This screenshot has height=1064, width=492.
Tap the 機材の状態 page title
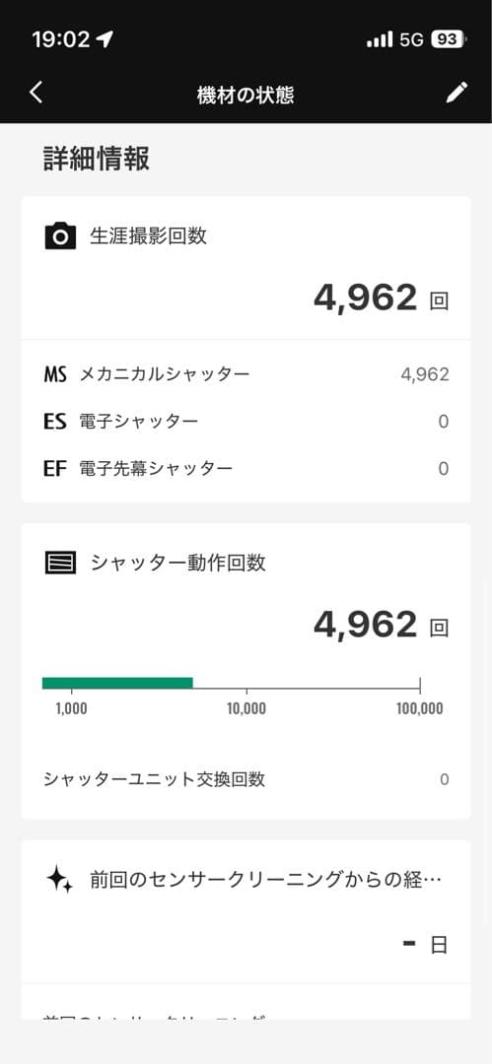[246, 95]
